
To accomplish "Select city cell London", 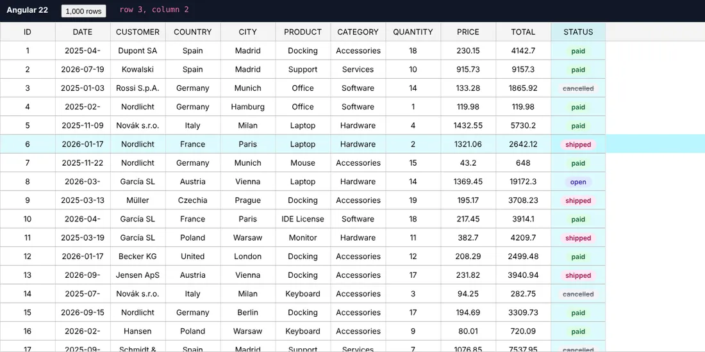I will pos(248,257).
